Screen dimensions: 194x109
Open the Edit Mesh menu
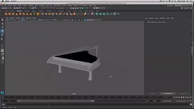(42, 5)
